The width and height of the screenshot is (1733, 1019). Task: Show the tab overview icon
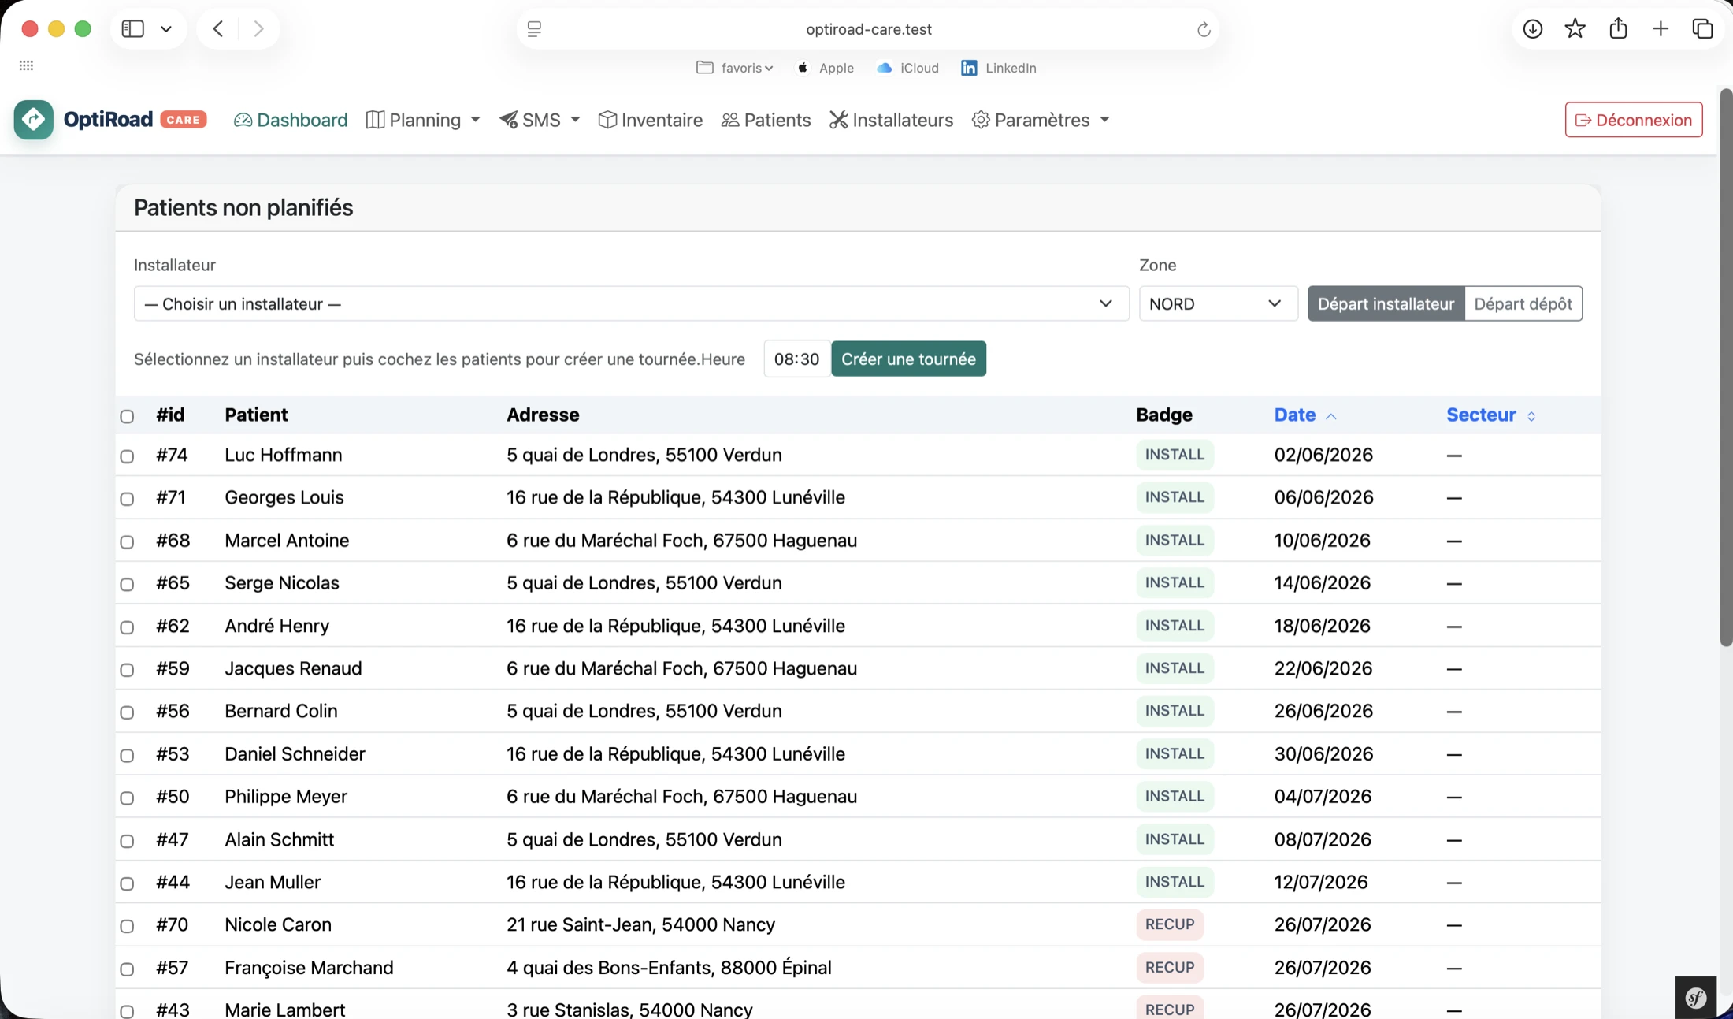coord(1702,29)
